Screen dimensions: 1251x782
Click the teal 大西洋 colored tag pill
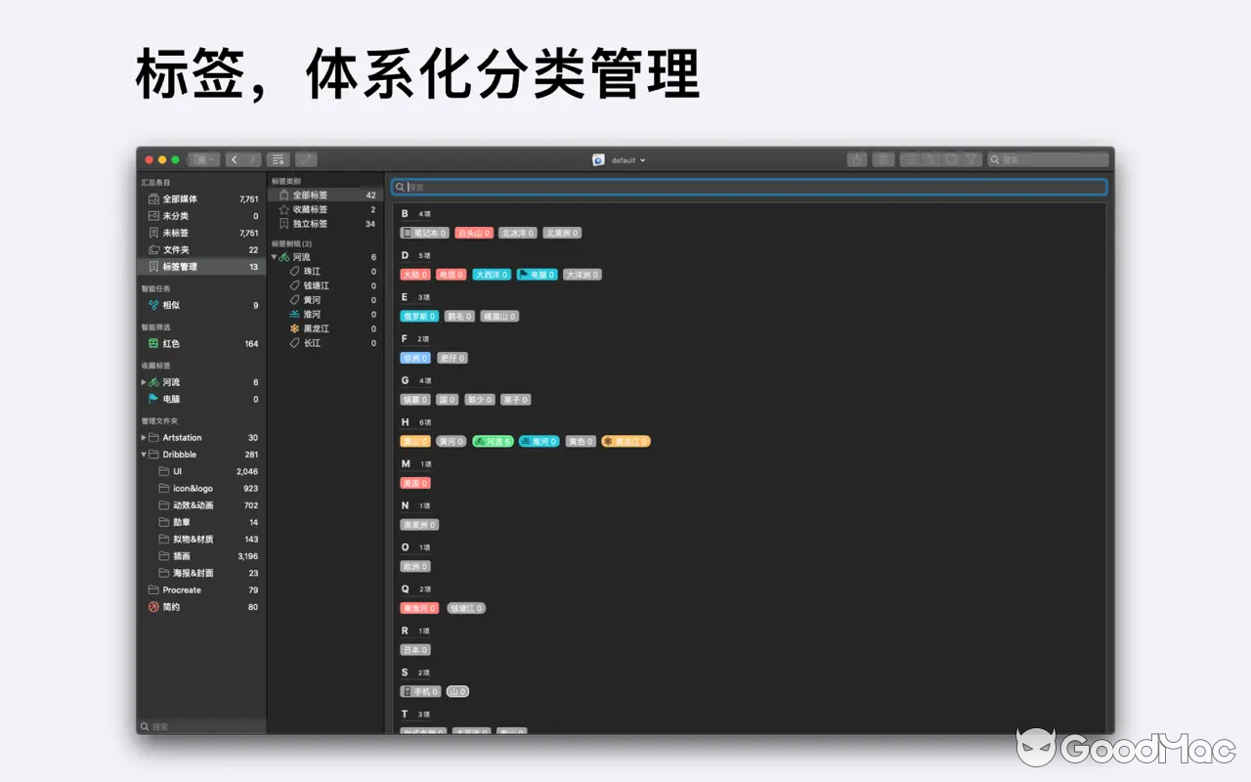pyautogui.click(x=492, y=275)
